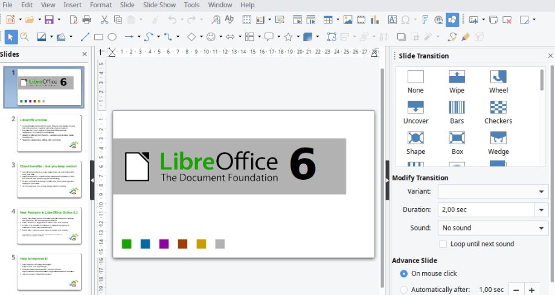Viewport: 555px width, 295px height.
Task: Select Automatically after radio button
Action: point(403,290)
